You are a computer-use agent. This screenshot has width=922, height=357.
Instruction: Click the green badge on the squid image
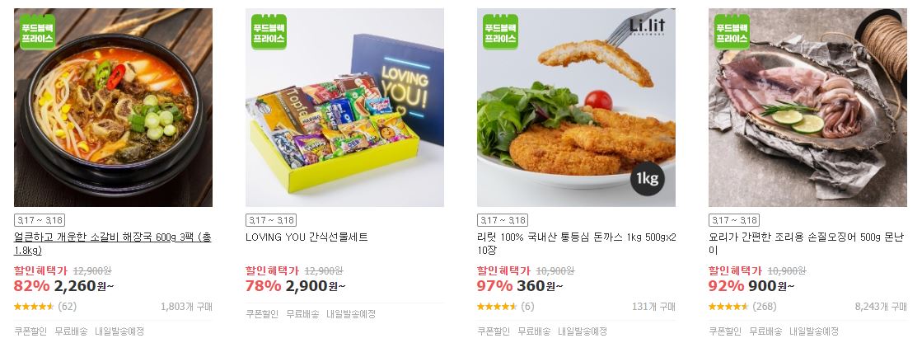point(732,32)
